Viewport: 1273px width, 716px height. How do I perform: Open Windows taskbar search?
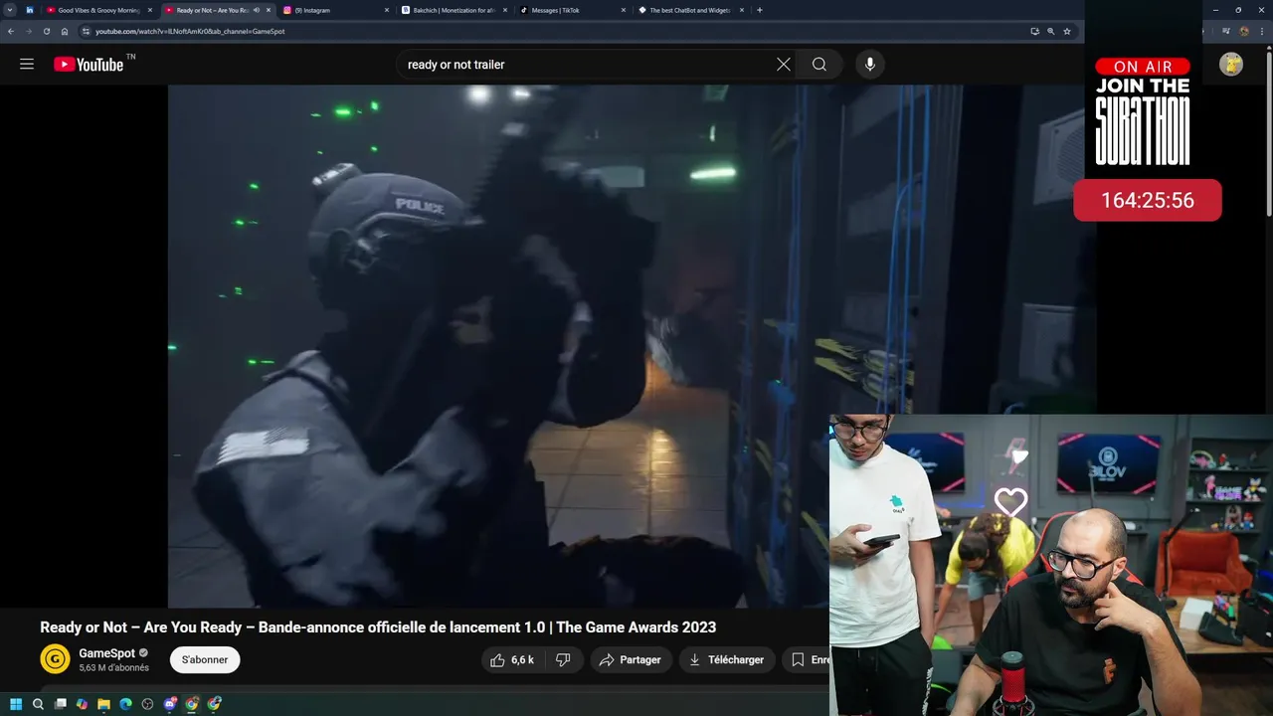click(x=38, y=704)
